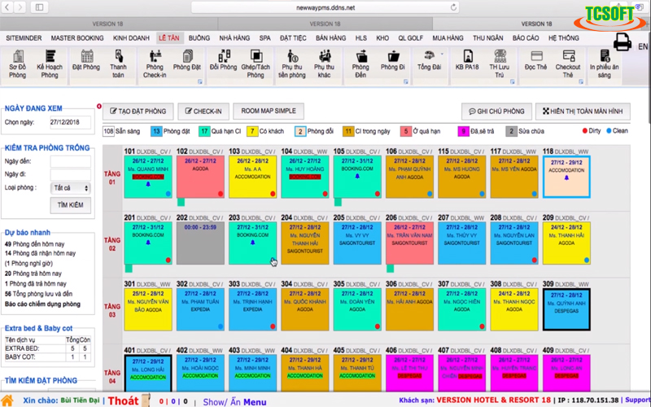Open the Sơ Đồ Phòng room map icon

[17, 65]
